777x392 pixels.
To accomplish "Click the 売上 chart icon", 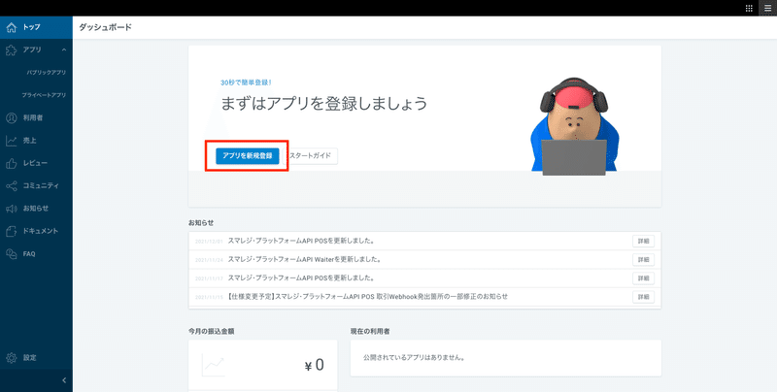I will [x=12, y=141].
